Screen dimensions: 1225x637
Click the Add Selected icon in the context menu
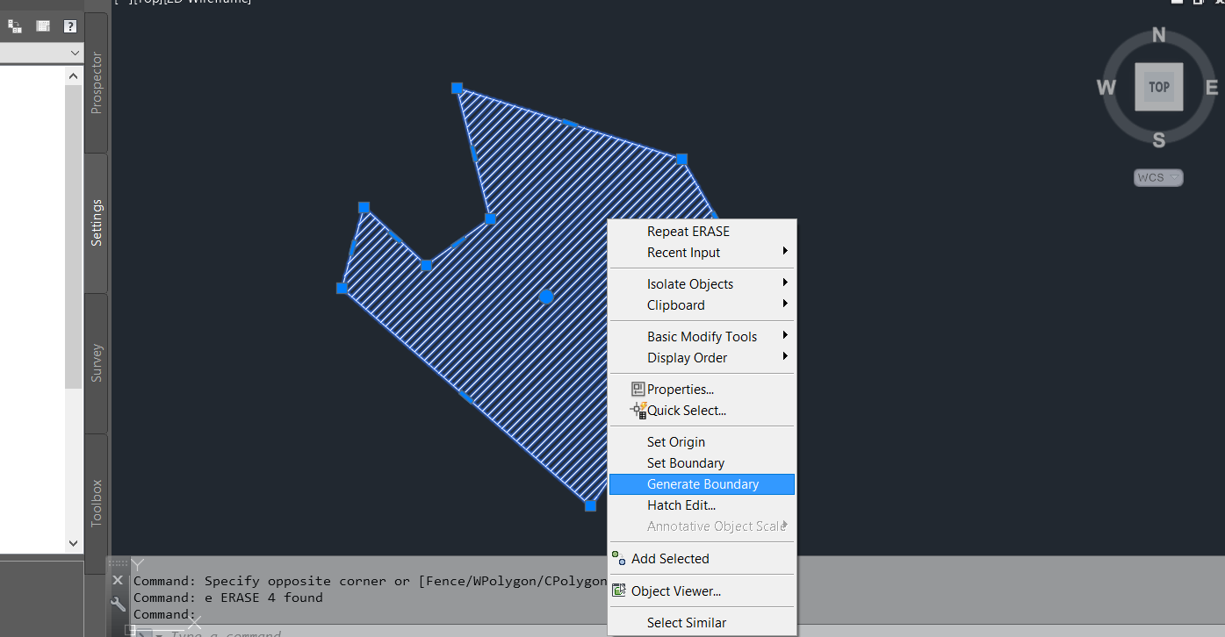pos(620,558)
